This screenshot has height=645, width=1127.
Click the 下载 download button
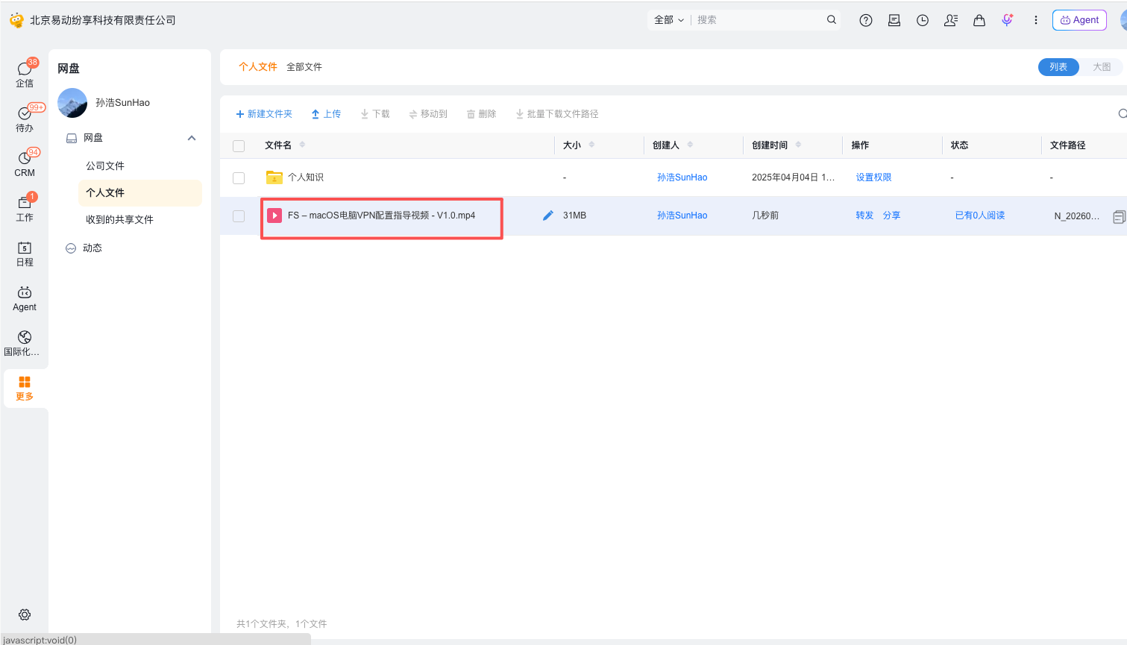click(375, 114)
